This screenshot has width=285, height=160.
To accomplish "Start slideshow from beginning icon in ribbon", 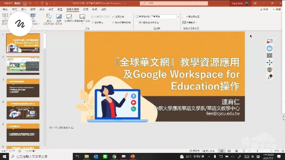I will [5, 16].
